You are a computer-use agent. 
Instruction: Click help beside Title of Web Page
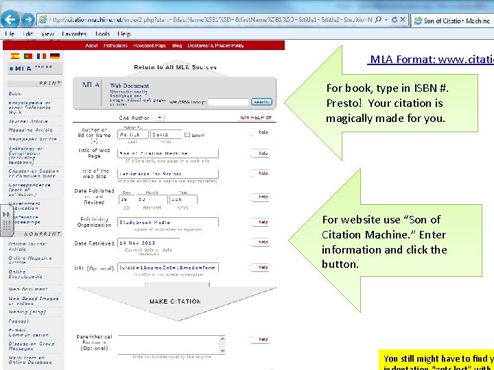click(261, 153)
